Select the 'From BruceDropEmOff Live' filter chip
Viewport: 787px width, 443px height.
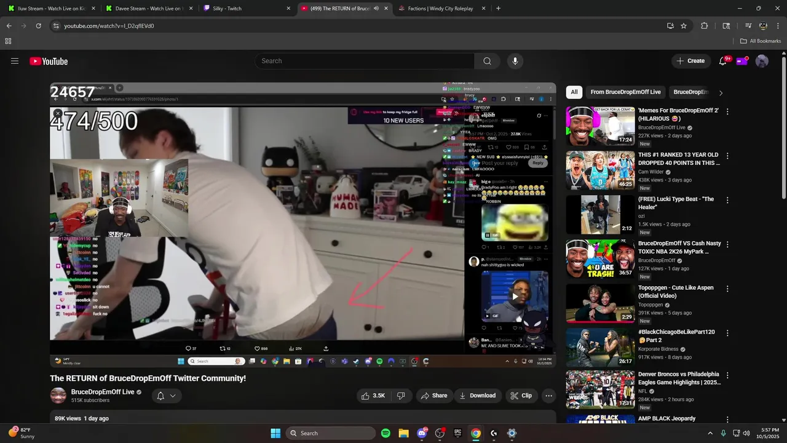click(x=625, y=92)
